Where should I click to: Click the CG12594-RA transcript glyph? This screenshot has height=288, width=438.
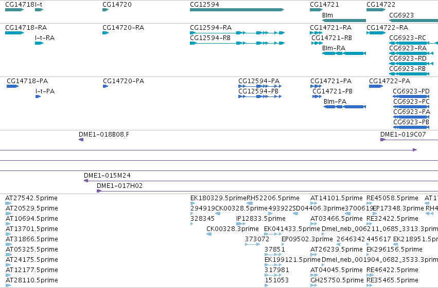tap(237, 33)
